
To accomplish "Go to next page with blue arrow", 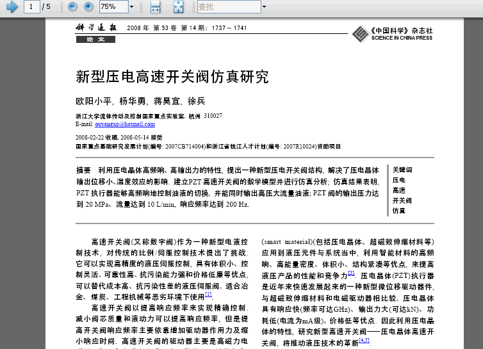I will tap(12, 7).
